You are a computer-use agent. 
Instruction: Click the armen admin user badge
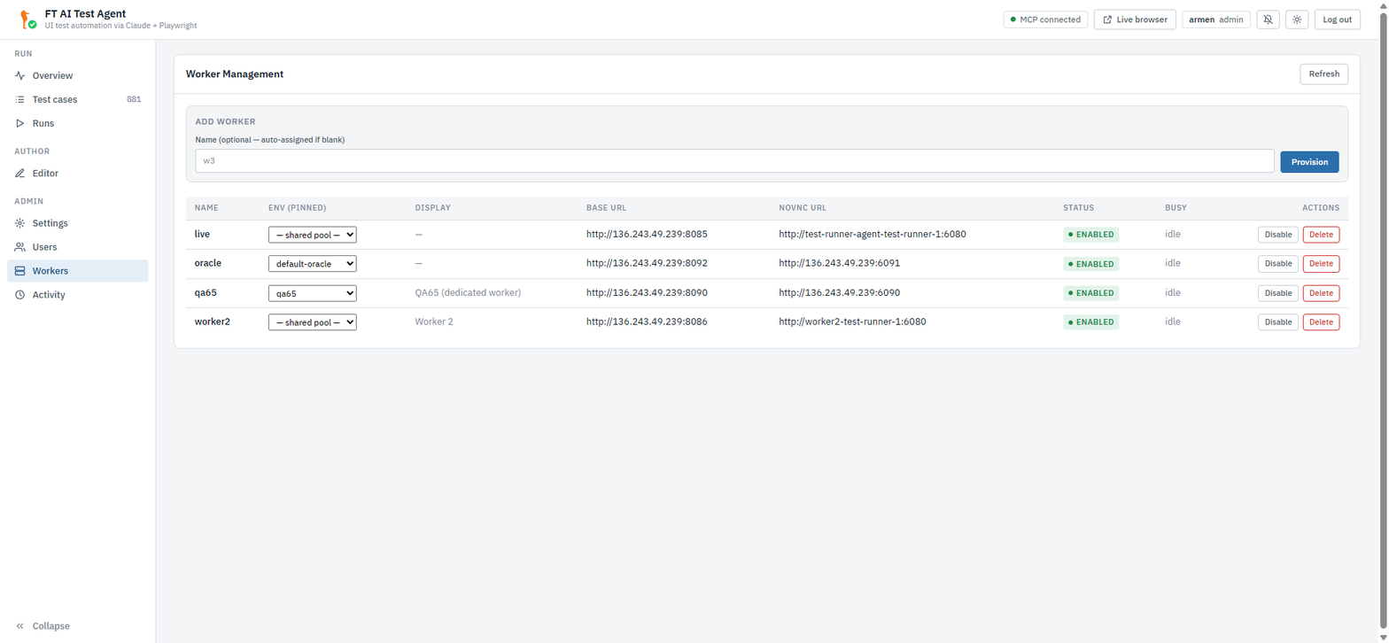coord(1216,19)
